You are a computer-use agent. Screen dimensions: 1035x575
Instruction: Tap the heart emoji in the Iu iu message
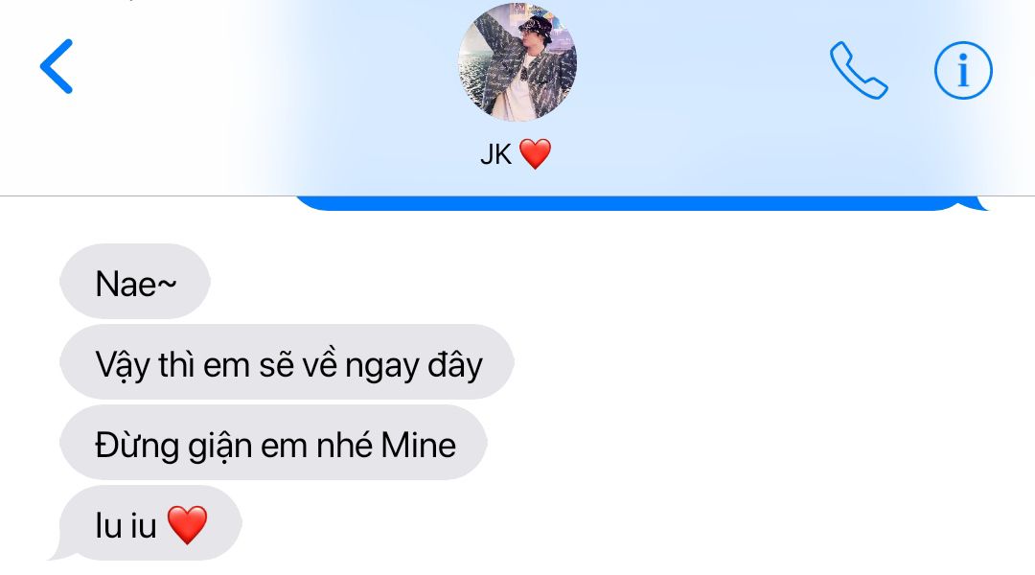coord(188,525)
